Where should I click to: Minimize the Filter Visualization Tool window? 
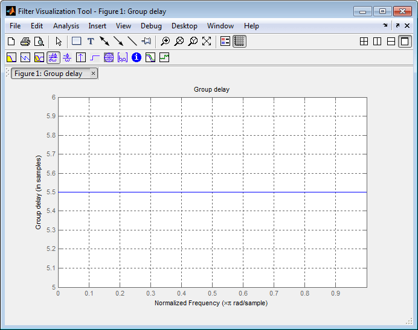point(362,11)
